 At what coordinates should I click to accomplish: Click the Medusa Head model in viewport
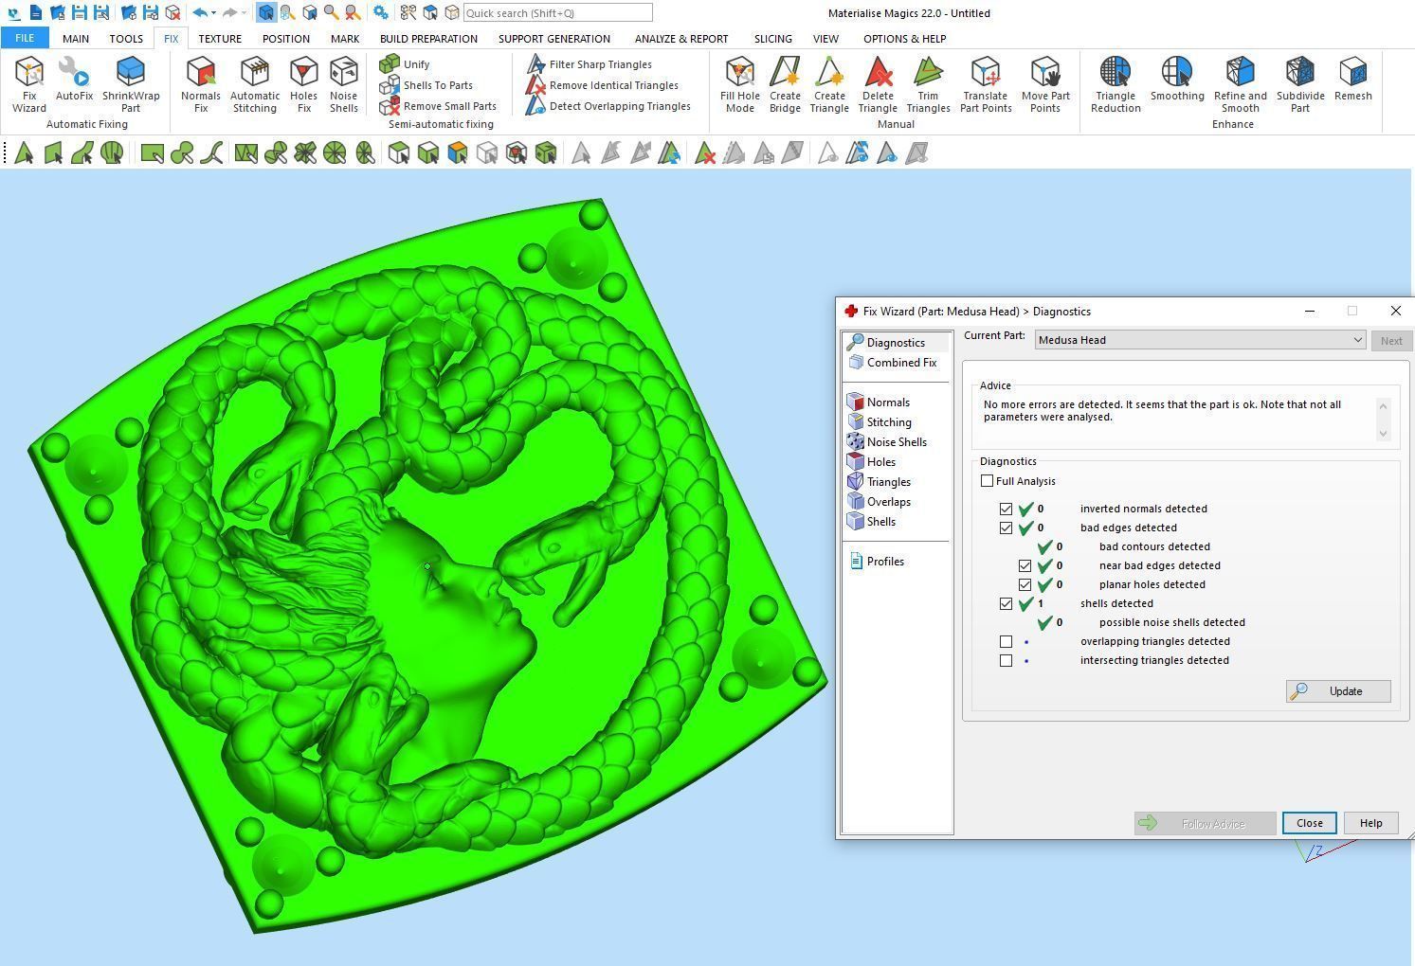coord(426,568)
